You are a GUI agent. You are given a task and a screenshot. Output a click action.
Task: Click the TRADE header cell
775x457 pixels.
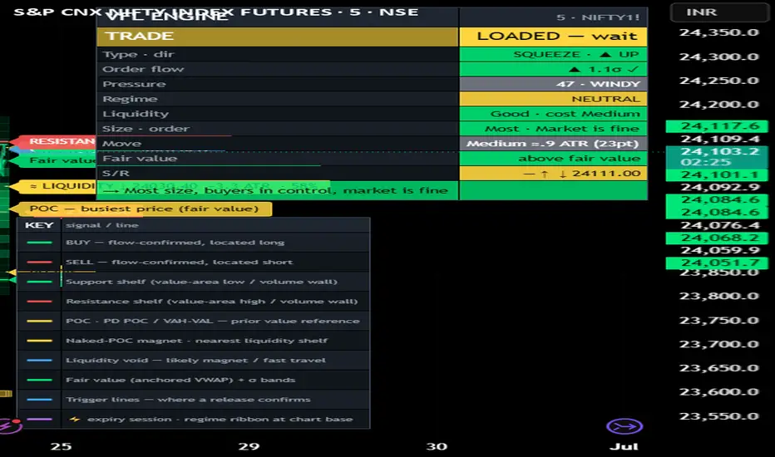(x=278, y=36)
